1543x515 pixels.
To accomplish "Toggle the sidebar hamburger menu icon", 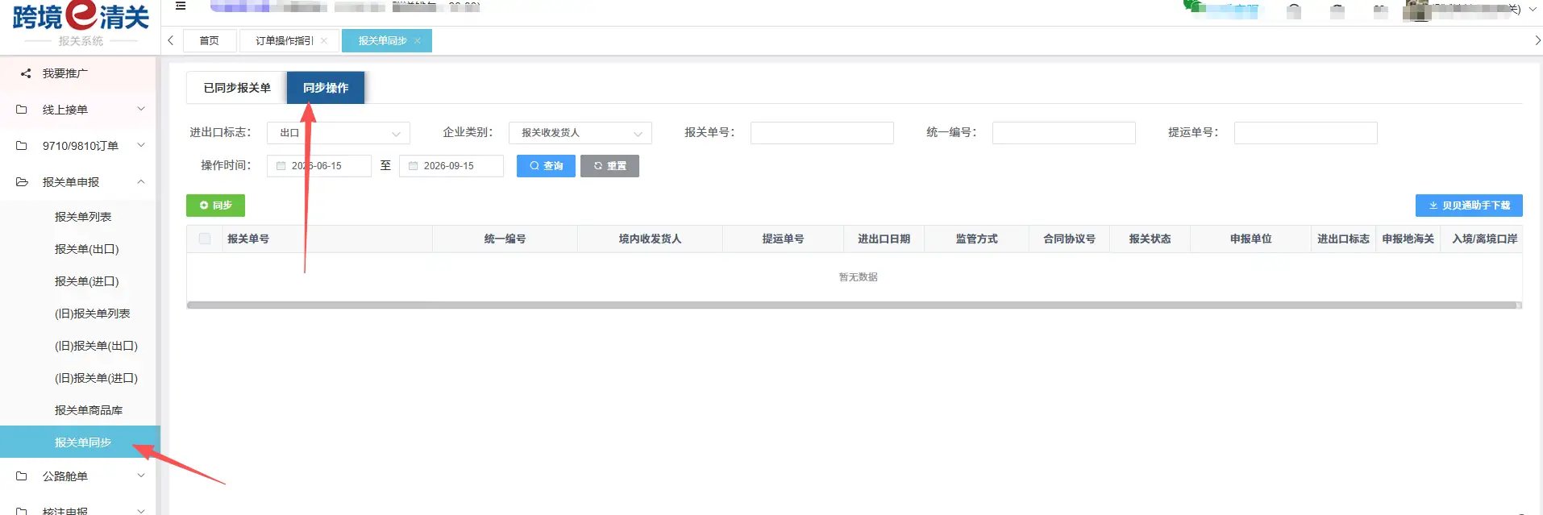I will tap(181, 6).
